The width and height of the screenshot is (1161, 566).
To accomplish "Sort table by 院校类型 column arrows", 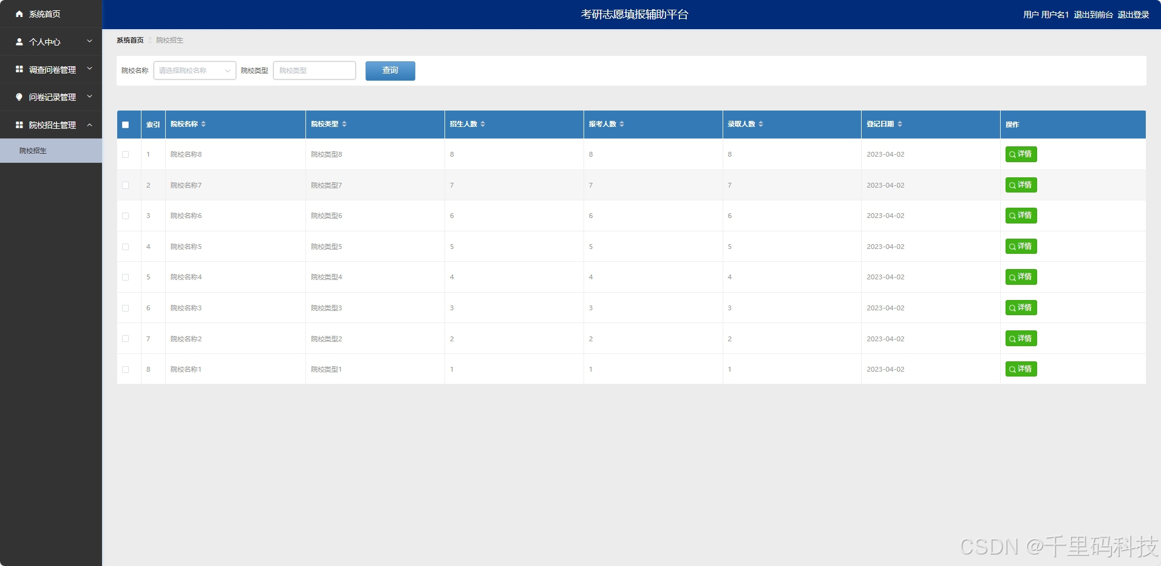I will [344, 124].
